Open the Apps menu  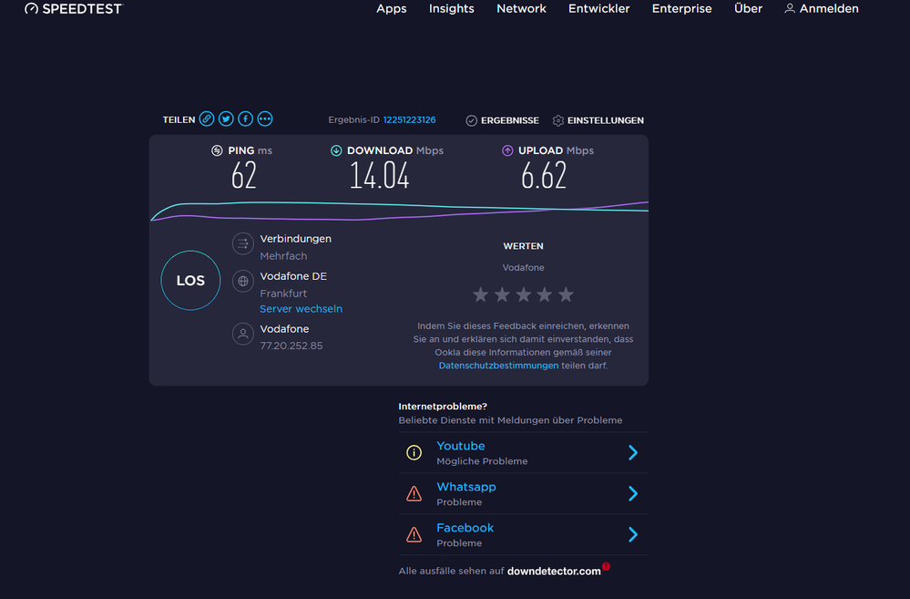391,9
